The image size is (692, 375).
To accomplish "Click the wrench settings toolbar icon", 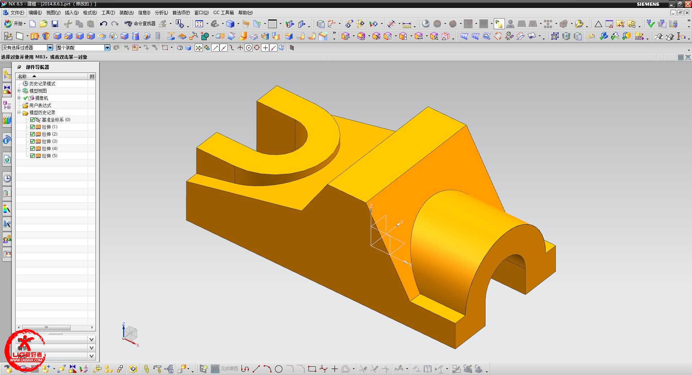I will coord(579,24).
